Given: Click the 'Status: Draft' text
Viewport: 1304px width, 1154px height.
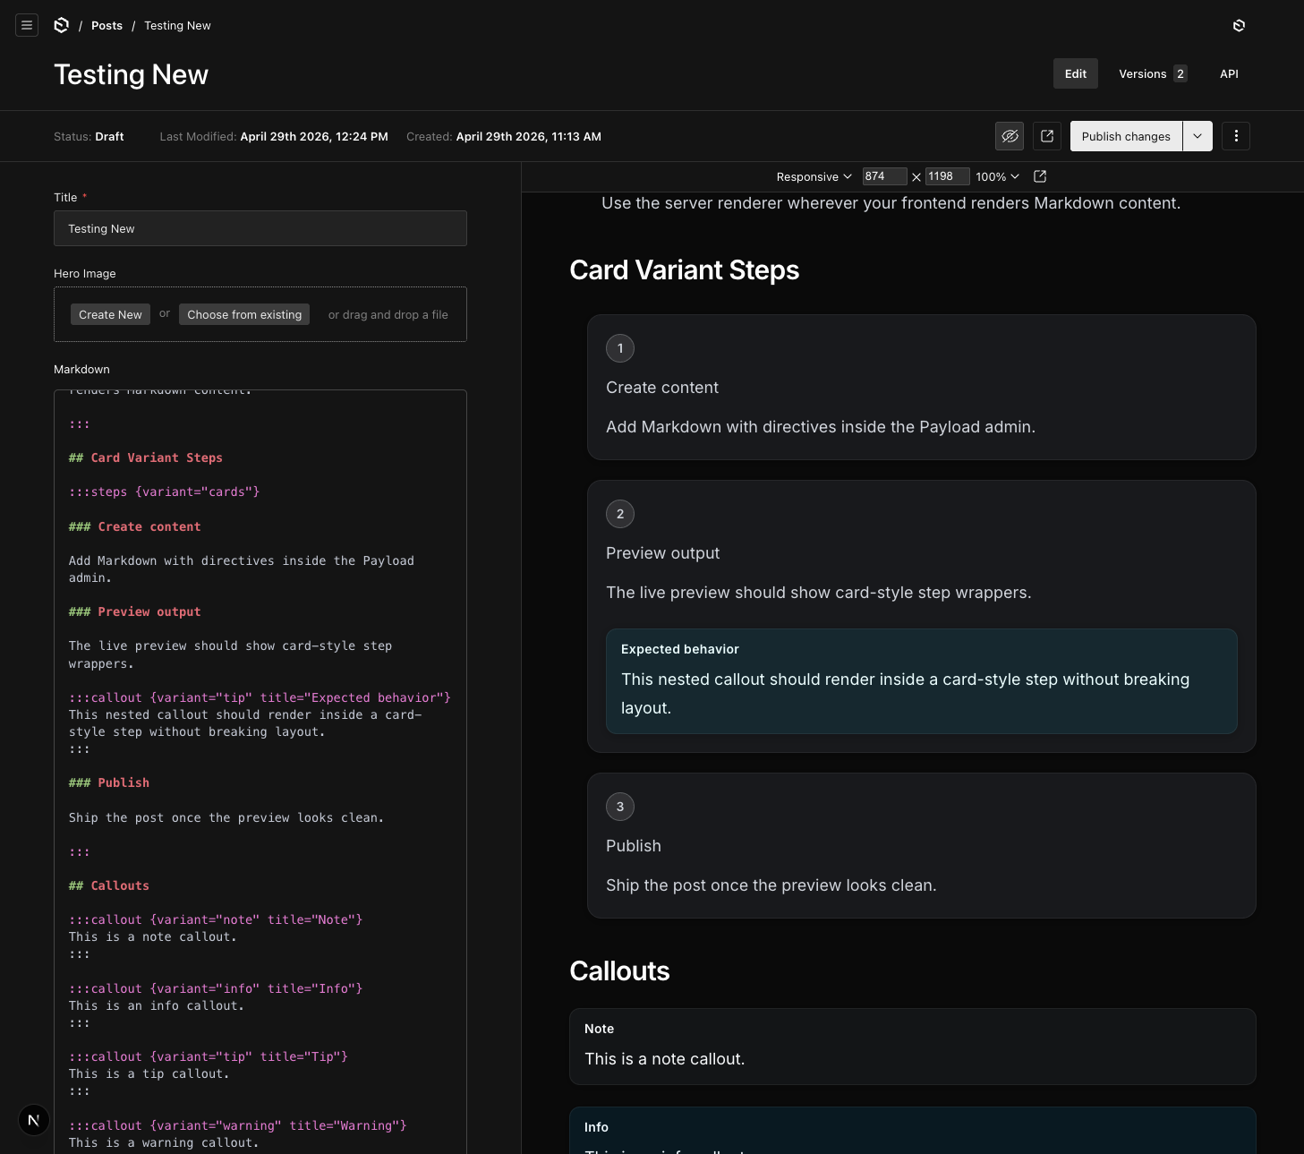Looking at the screenshot, I should pyautogui.click(x=89, y=136).
